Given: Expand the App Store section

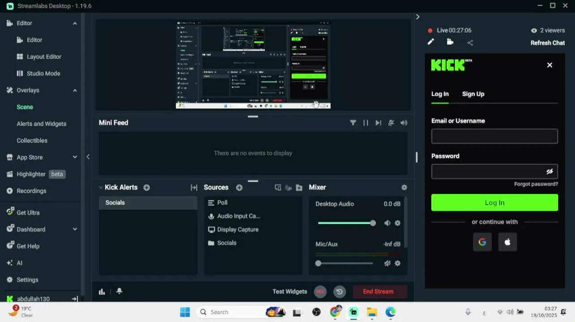Looking at the screenshot, I should 75,157.
